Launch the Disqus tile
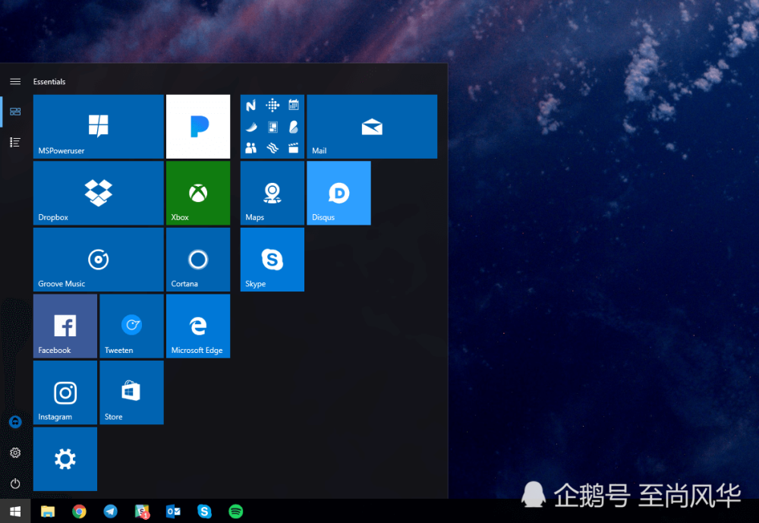 (339, 193)
